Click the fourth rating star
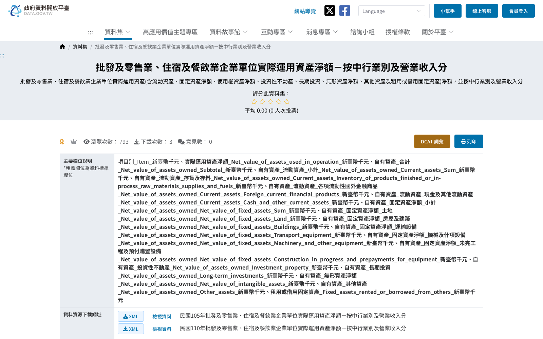Viewport: 543px width, 339px height. click(279, 102)
